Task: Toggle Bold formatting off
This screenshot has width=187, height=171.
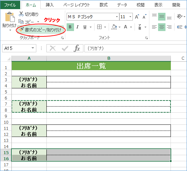Action: pyautogui.click(x=70, y=27)
